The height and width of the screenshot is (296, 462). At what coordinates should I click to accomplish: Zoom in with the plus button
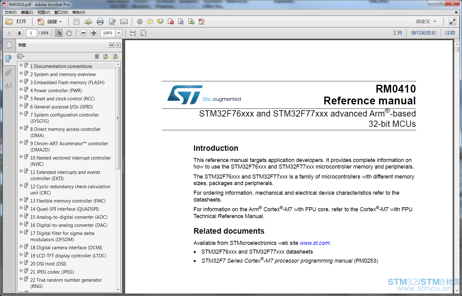coord(94,33)
